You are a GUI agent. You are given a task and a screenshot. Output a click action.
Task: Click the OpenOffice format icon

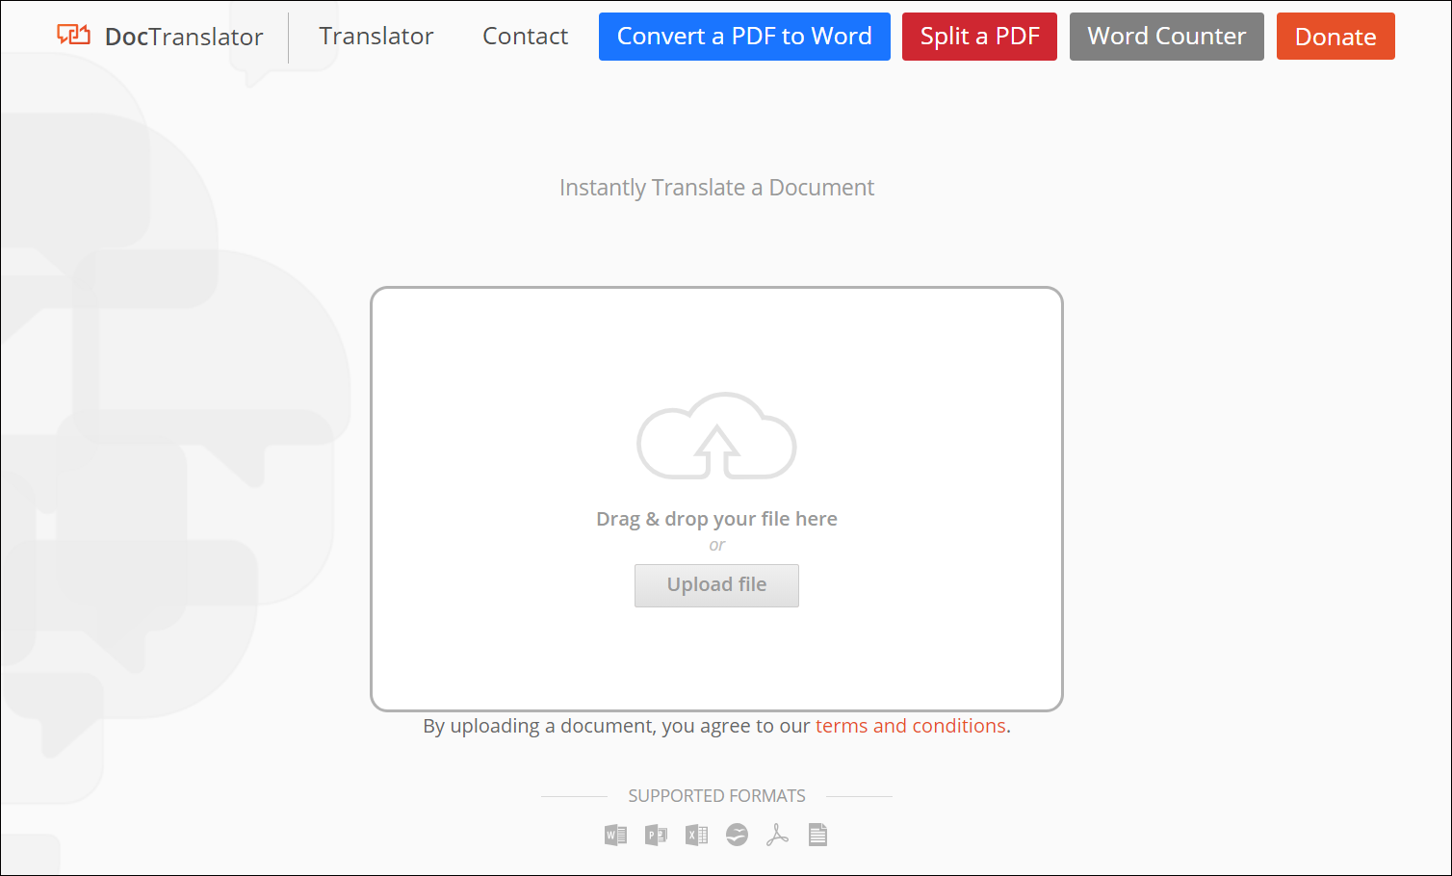[x=737, y=835]
